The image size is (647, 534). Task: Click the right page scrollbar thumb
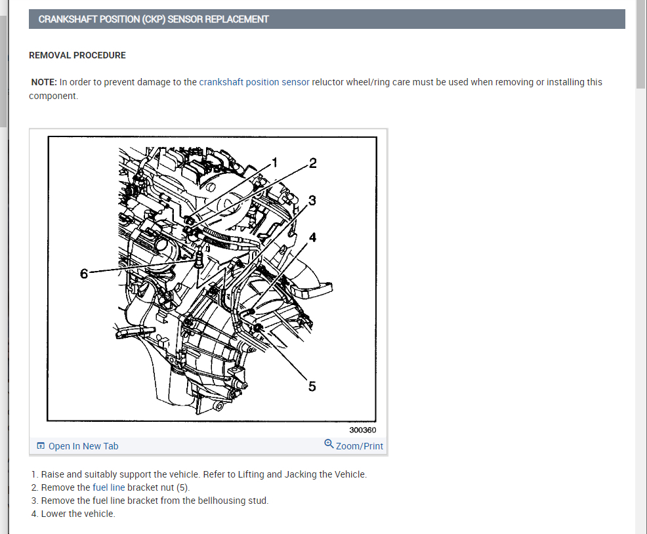point(641,44)
